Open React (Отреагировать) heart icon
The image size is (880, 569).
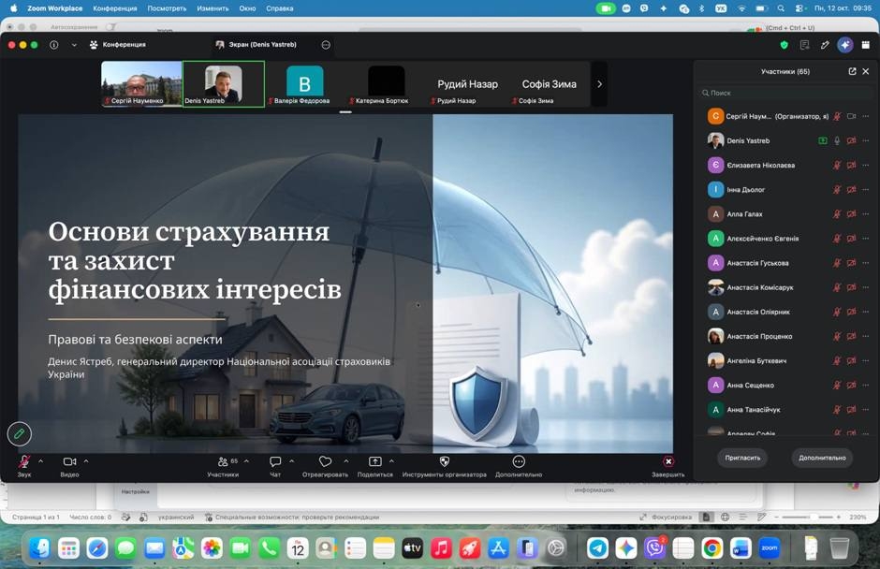tap(325, 465)
